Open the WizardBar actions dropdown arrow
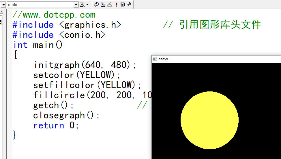 tap(87, 5)
